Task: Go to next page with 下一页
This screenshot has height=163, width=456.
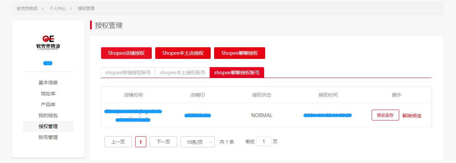Action: (x=163, y=142)
